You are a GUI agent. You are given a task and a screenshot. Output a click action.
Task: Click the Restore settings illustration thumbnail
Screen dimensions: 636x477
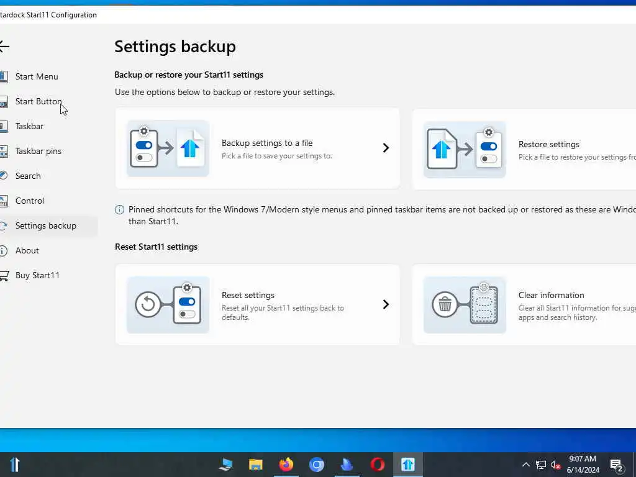pos(465,150)
